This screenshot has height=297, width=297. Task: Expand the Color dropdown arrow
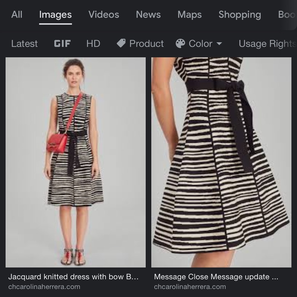coord(219,44)
